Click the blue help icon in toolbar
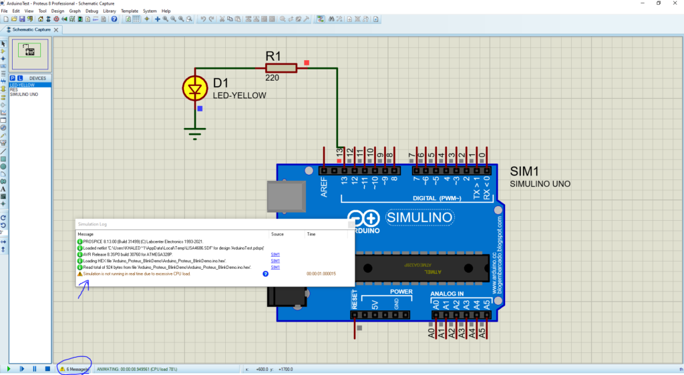Image resolution: width=684 pixels, height=375 pixels. 114,19
